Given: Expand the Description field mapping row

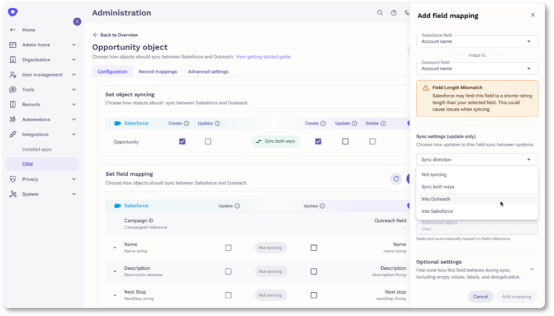Looking at the screenshot, I should [x=115, y=272].
